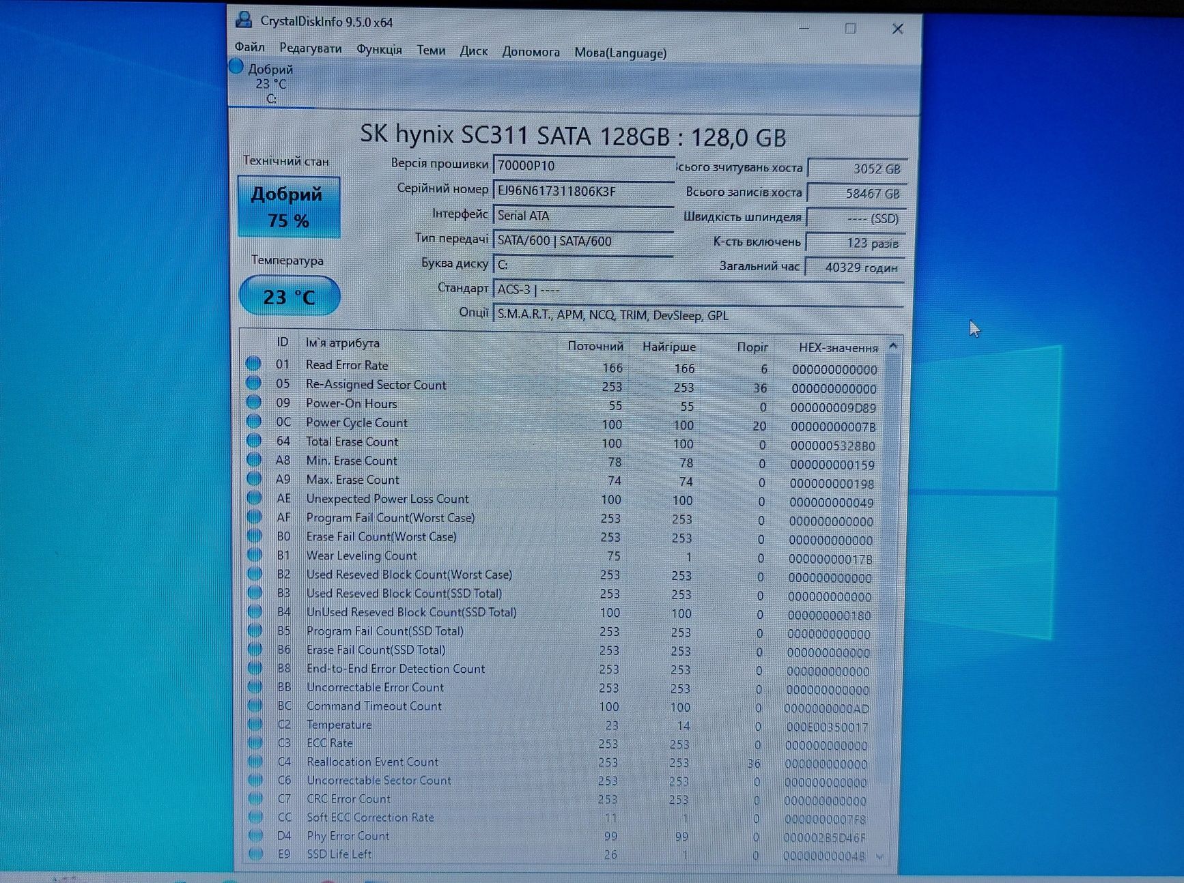Click status icon of Erase Fail Count(Worst Case)

tap(255, 536)
